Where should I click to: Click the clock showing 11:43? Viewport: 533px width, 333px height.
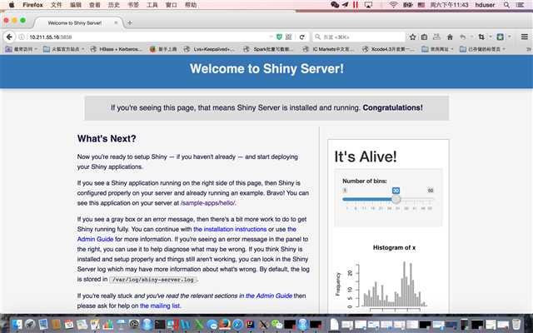(449, 5)
